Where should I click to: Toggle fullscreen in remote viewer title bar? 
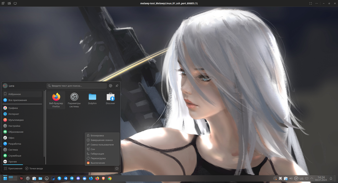pyautogui.click(x=311, y=3)
